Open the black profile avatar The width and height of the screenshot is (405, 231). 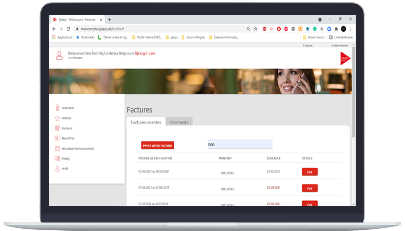[344, 29]
